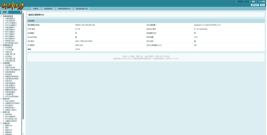The image size is (267, 135).
Task: Collapse the 报表分析 tree group
Action: coord(1,99)
